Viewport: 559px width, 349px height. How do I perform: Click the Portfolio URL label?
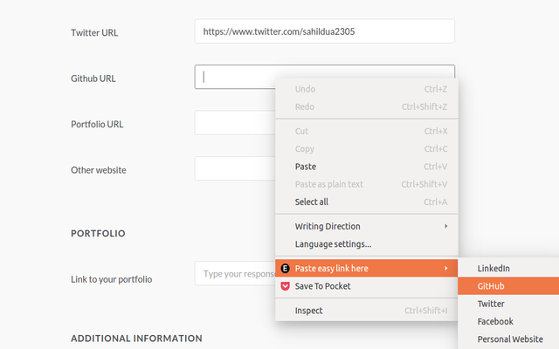pos(97,124)
